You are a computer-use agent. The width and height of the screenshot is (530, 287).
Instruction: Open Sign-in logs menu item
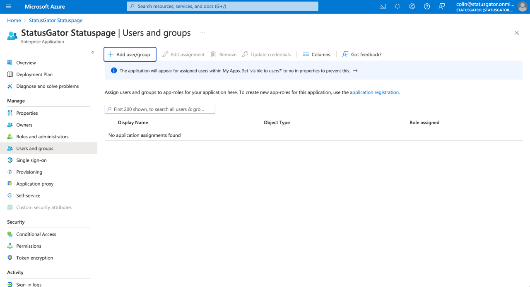pos(48,285)
